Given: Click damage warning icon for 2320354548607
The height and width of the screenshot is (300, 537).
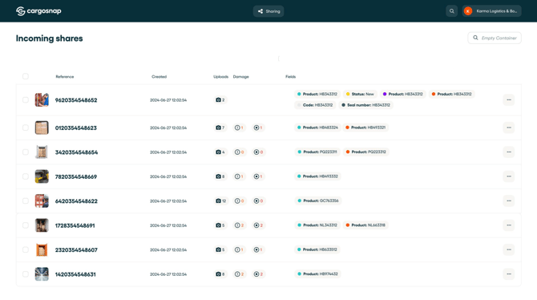Looking at the screenshot, I should (237, 249).
